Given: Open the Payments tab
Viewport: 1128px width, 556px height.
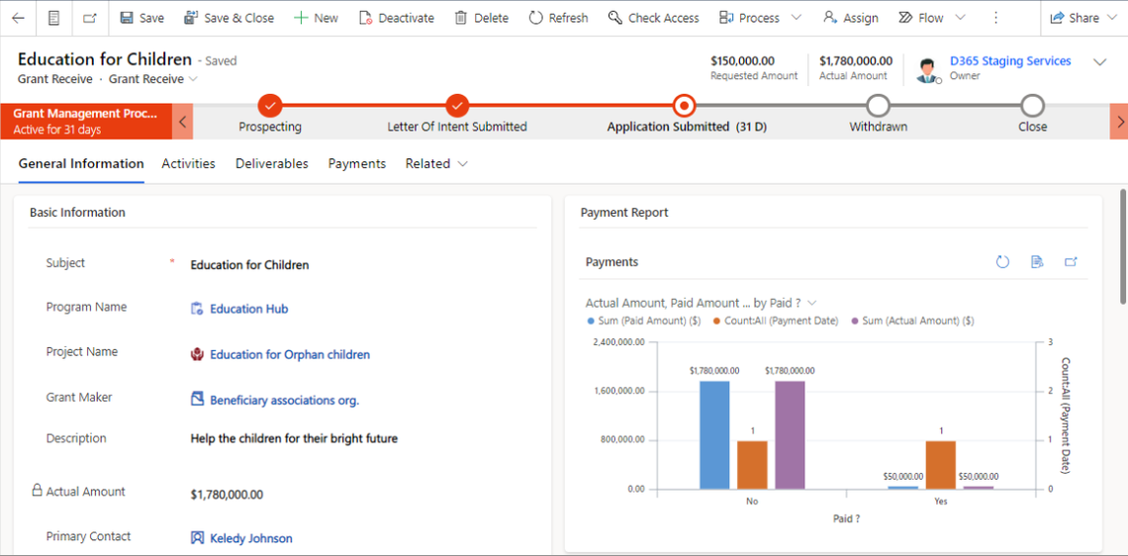Looking at the screenshot, I should point(357,164).
